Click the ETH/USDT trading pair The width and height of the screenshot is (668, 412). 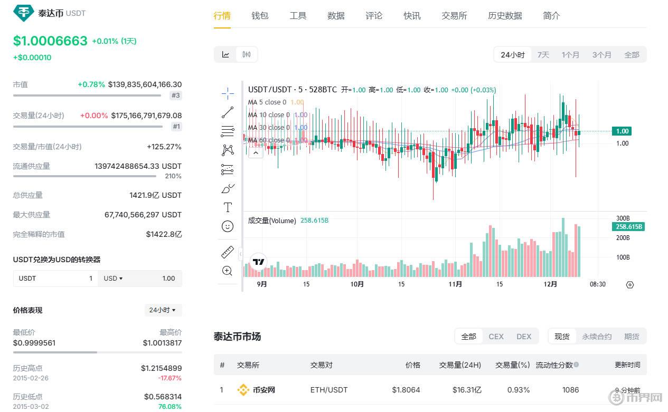click(329, 390)
